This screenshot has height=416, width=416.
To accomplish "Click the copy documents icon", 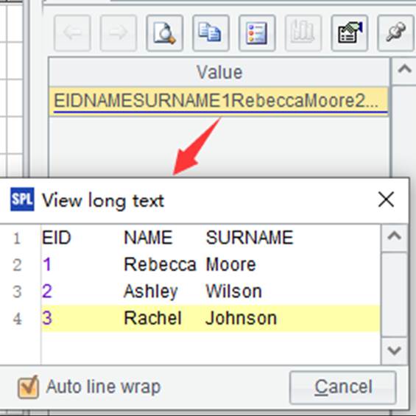I will (211, 33).
